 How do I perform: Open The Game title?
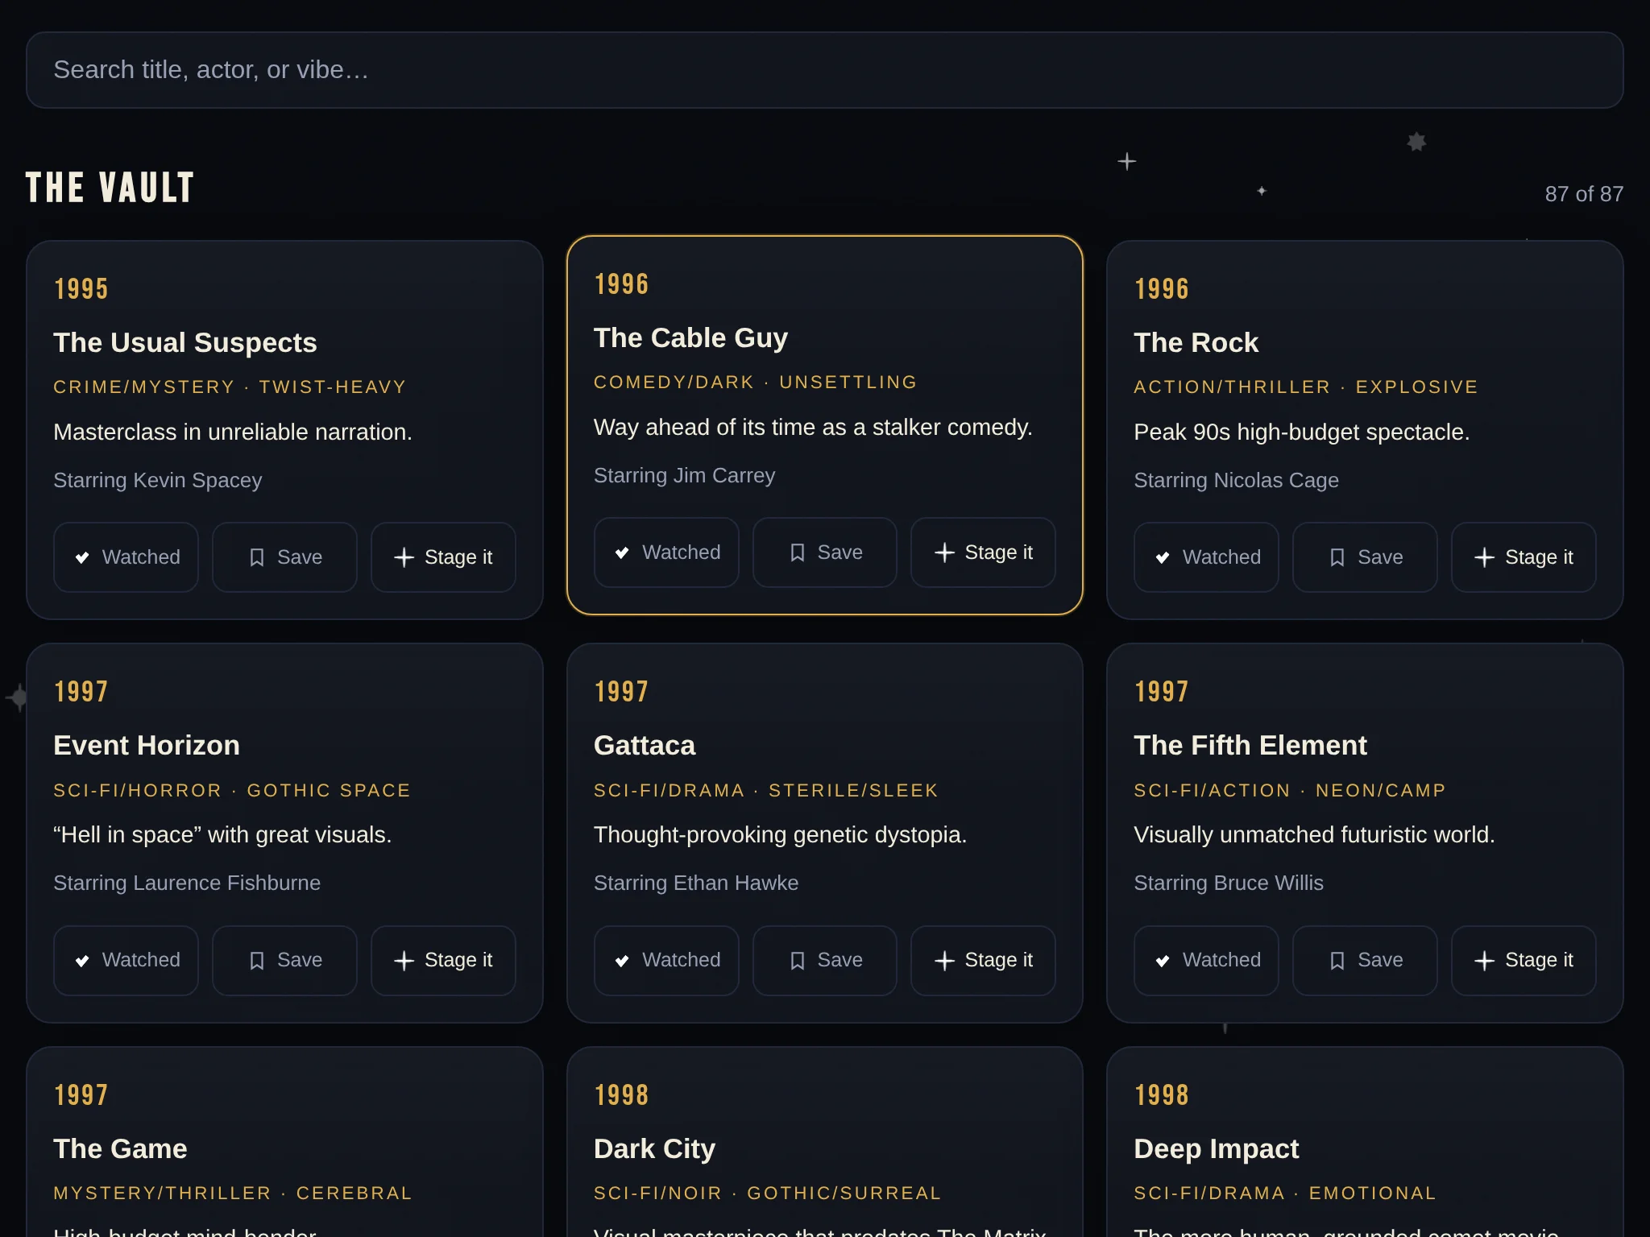click(120, 1148)
